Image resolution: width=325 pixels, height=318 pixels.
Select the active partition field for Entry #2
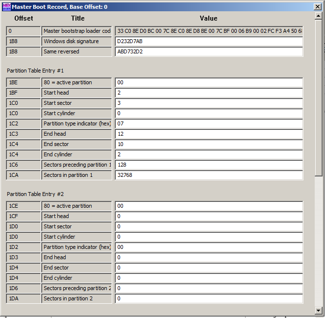pos(209,206)
